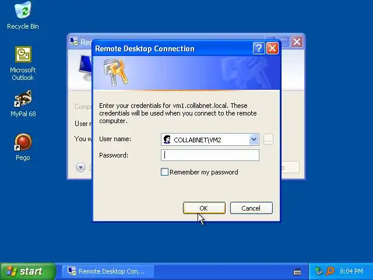Screen dimensions: 373x280
Task: Close the background Remote Desktop Connection window
Action: 297,42
